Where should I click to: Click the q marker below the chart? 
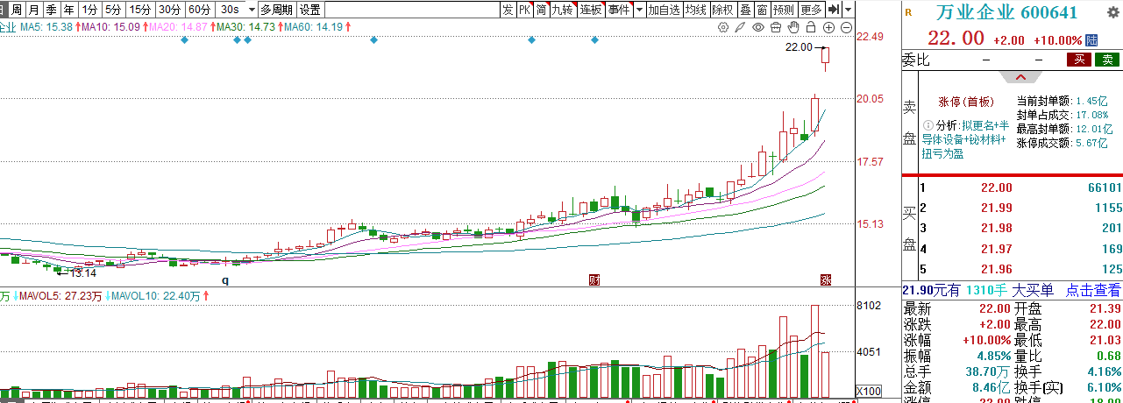click(224, 280)
